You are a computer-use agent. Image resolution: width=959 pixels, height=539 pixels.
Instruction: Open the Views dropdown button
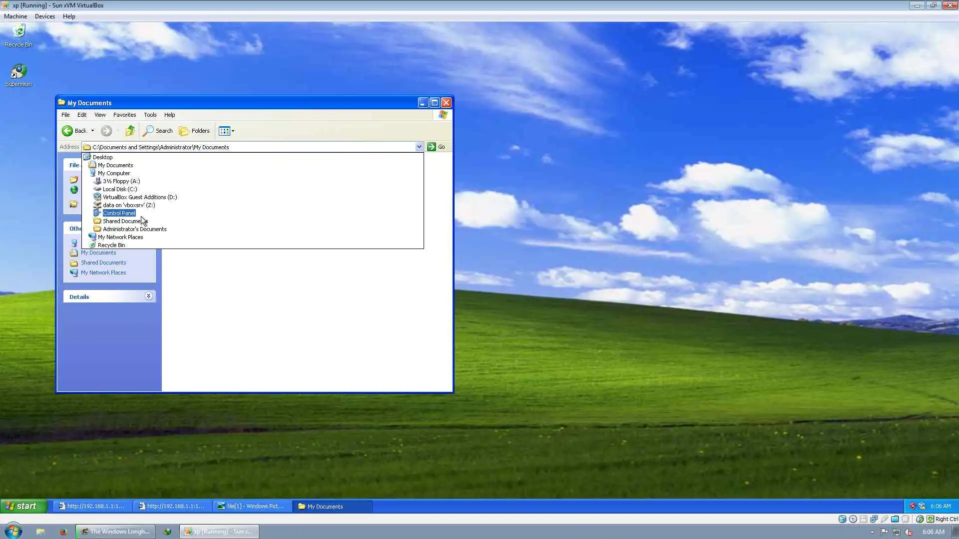[x=226, y=131]
